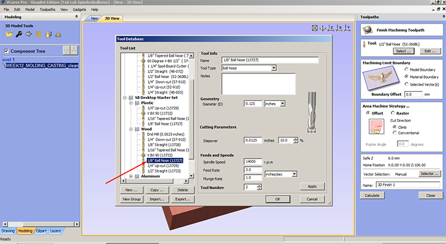Click the offset strategy spiral preview icon
Screen dimensions: 446x244
coord(376,126)
